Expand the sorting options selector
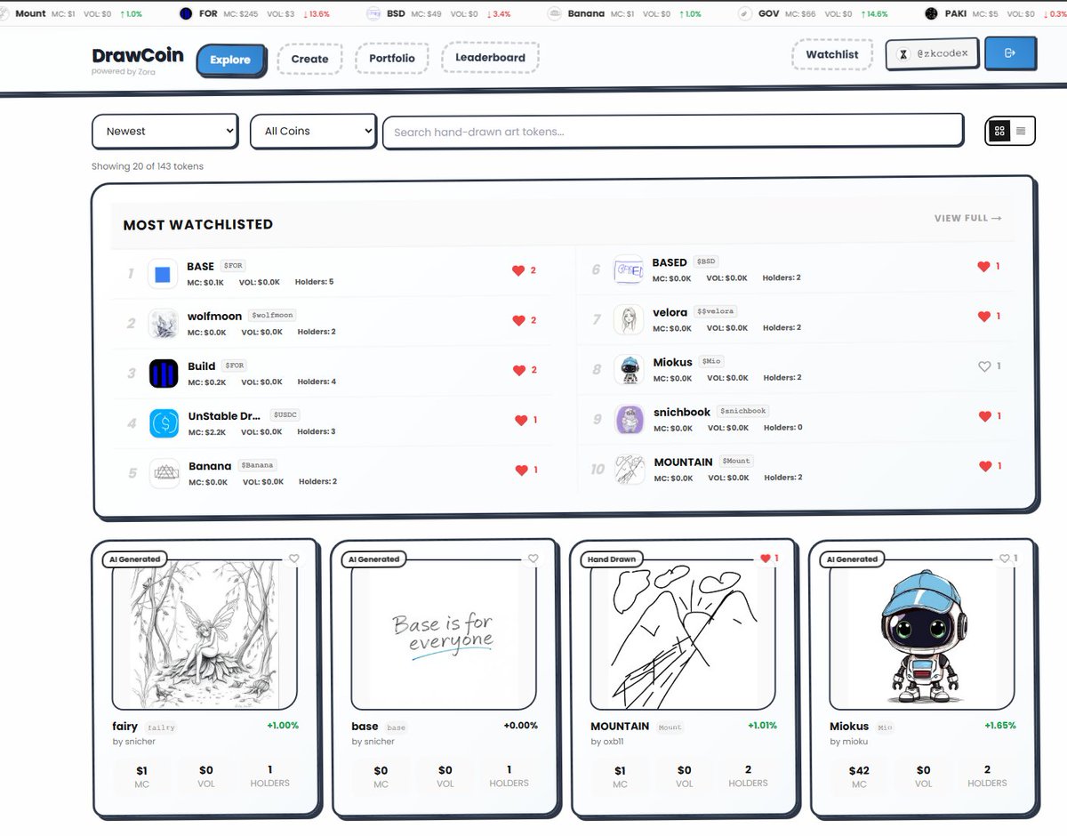This screenshot has height=836, width=1067. 164,130
